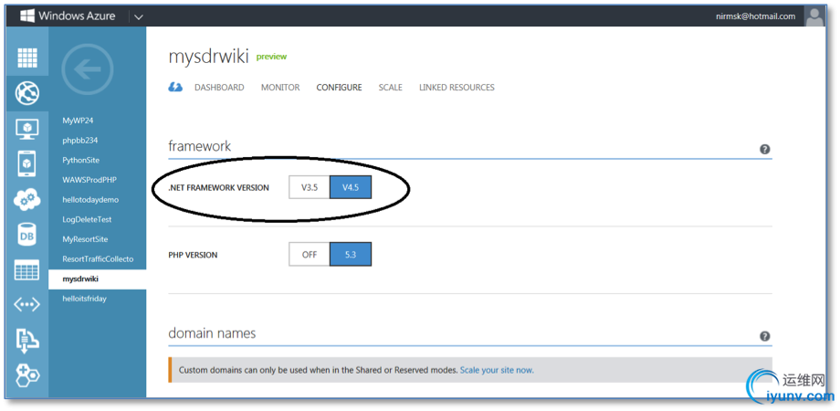The height and width of the screenshot is (411, 840).
Task: Click the PHP VERSION label
Action: coord(193,255)
